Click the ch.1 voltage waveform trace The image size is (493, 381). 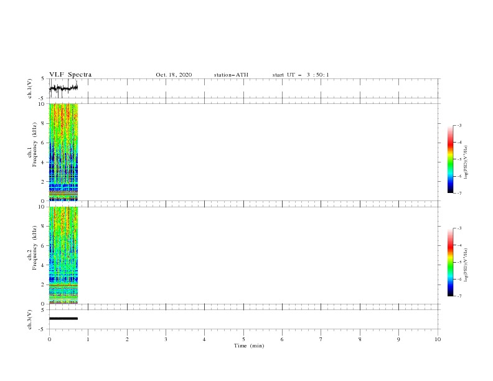click(x=63, y=88)
